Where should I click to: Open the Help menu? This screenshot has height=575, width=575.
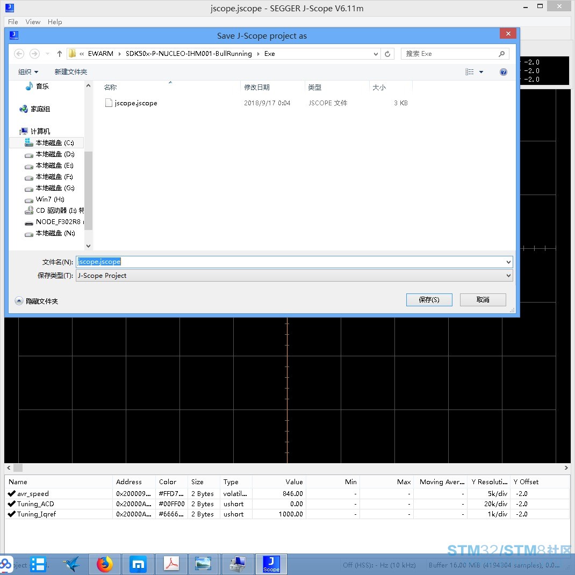55,22
